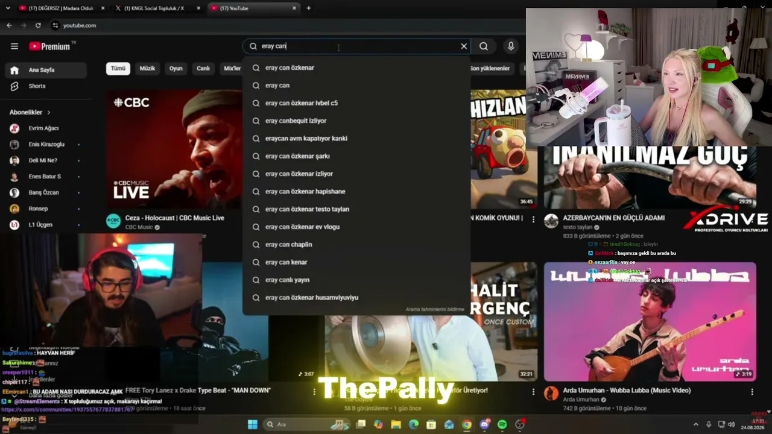Open Spotify from the taskbar
The image size is (772, 434).
502,424
